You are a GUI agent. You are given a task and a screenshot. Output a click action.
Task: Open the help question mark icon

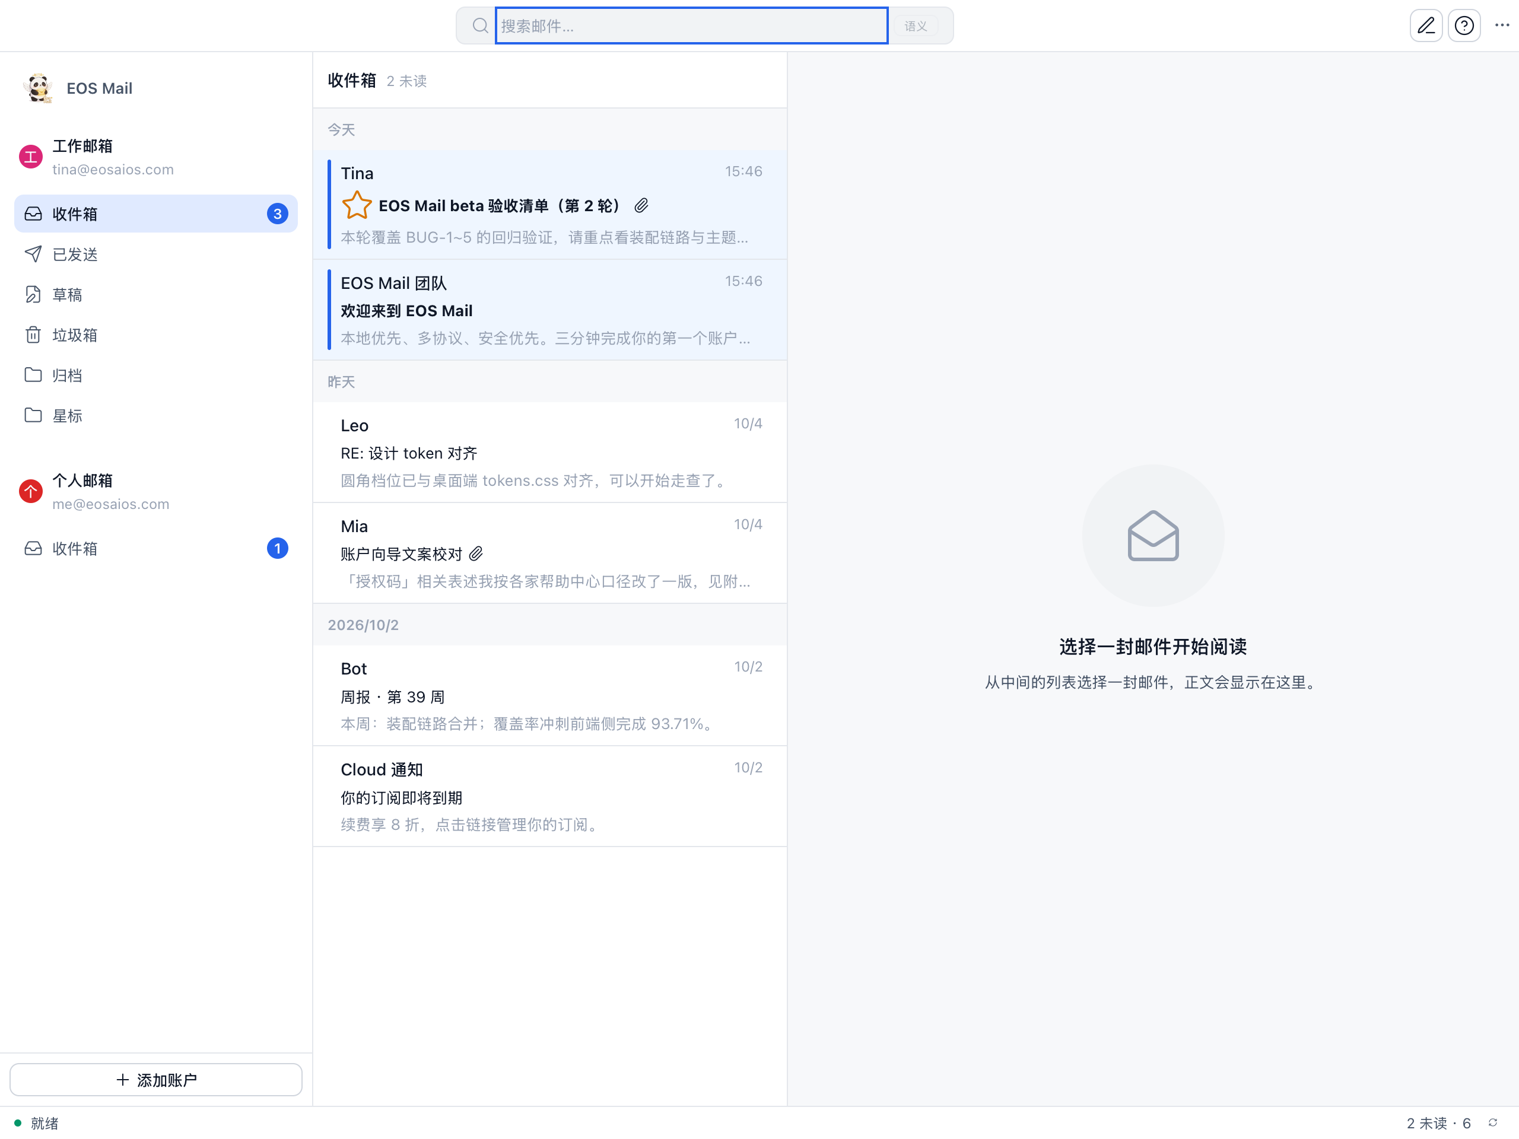(x=1464, y=26)
